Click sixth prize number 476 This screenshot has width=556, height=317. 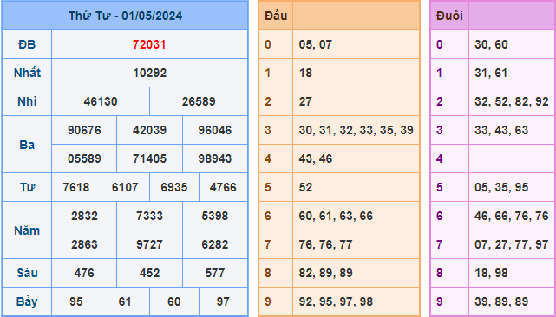[84, 273]
